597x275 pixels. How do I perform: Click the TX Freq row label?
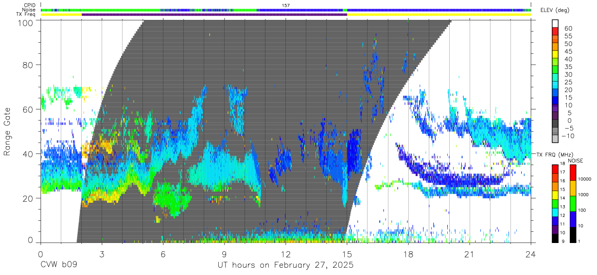[x=27, y=14]
